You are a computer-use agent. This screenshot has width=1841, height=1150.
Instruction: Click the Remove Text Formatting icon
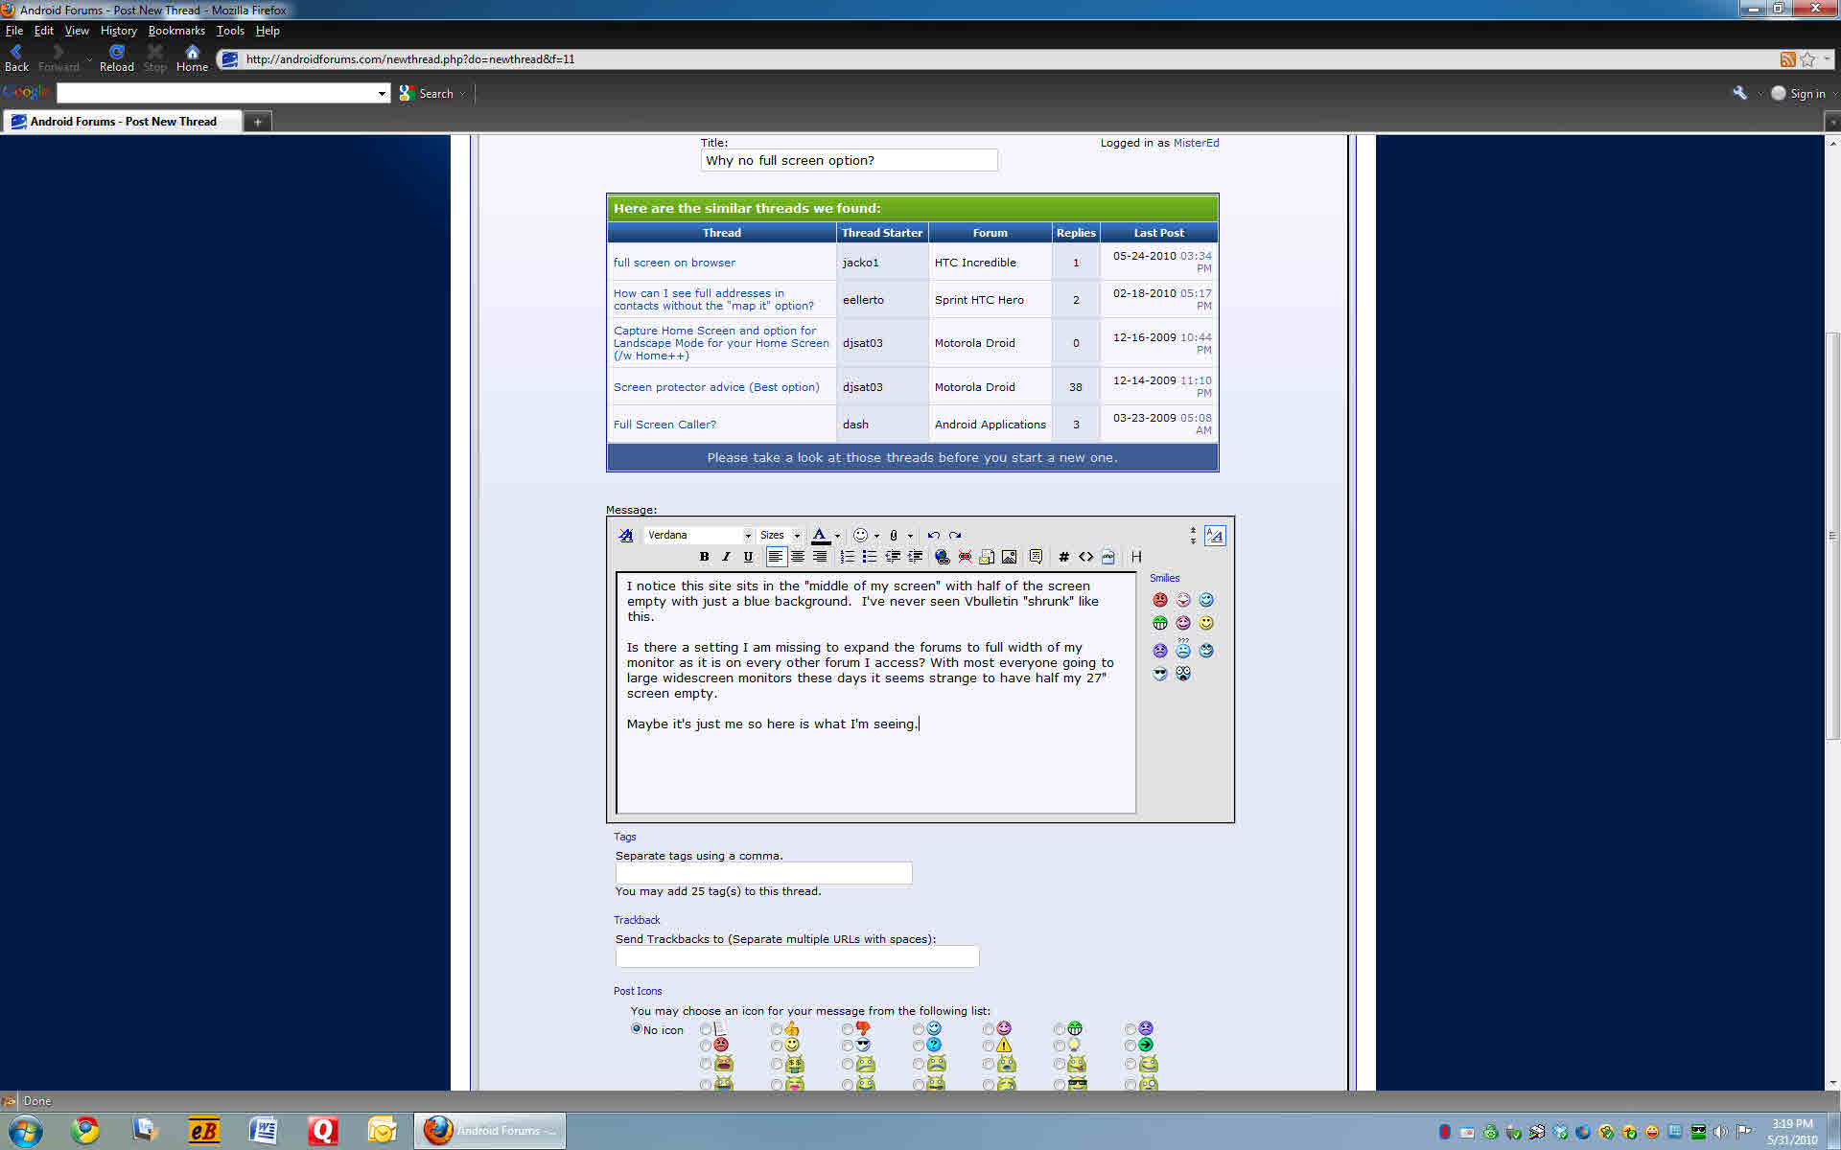pyautogui.click(x=626, y=536)
